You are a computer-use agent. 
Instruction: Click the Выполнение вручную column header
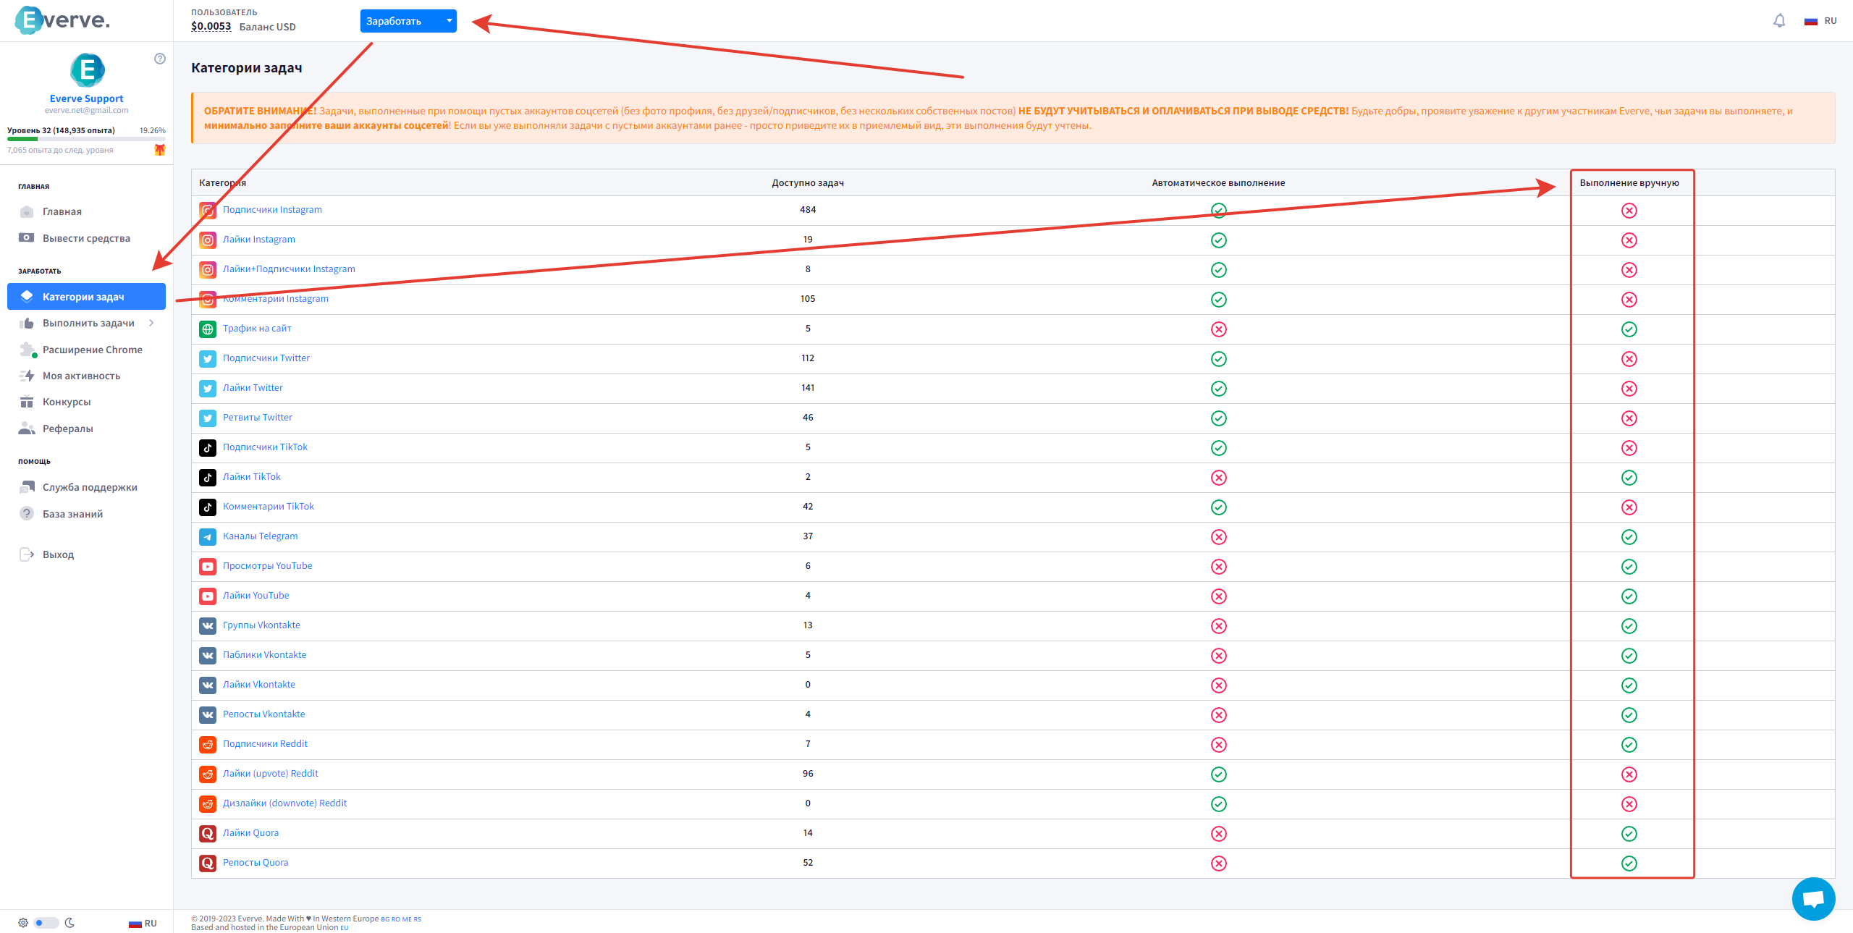[1629, 183]
